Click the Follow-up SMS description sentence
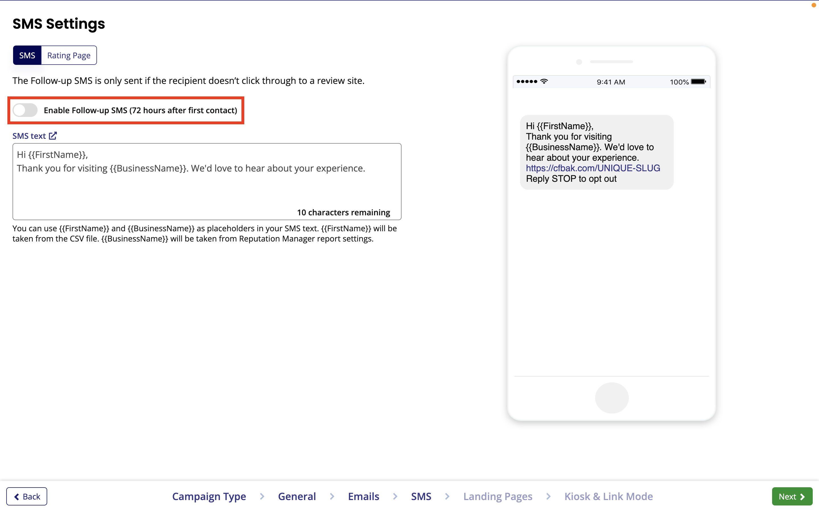The height and width of the screenshot is (512, 819). click(x=189, y=80)
